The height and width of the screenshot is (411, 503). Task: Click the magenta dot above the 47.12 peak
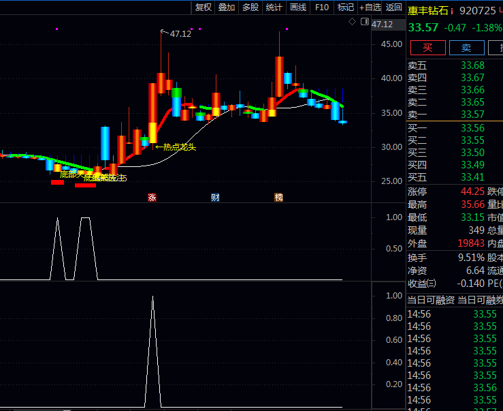pyautogui.click(x=192, y=29)
